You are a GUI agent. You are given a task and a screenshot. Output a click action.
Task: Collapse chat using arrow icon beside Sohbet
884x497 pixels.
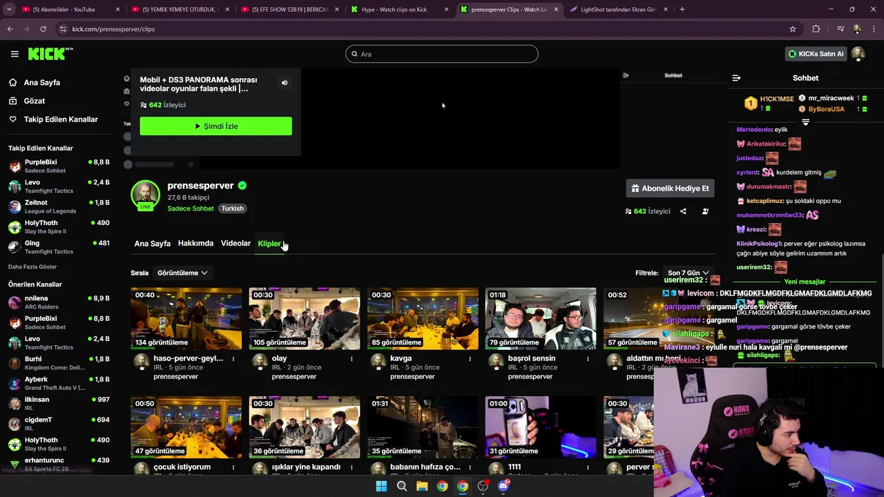736,78
